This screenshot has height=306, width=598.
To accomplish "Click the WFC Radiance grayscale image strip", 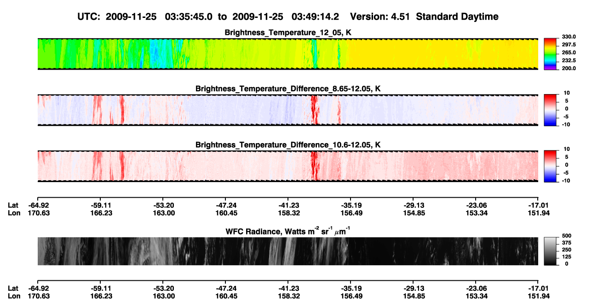I will [287, 251].
